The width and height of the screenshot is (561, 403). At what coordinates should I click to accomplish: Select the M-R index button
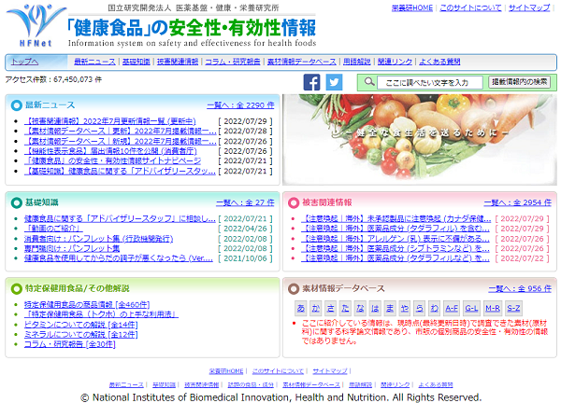point(493,308)
